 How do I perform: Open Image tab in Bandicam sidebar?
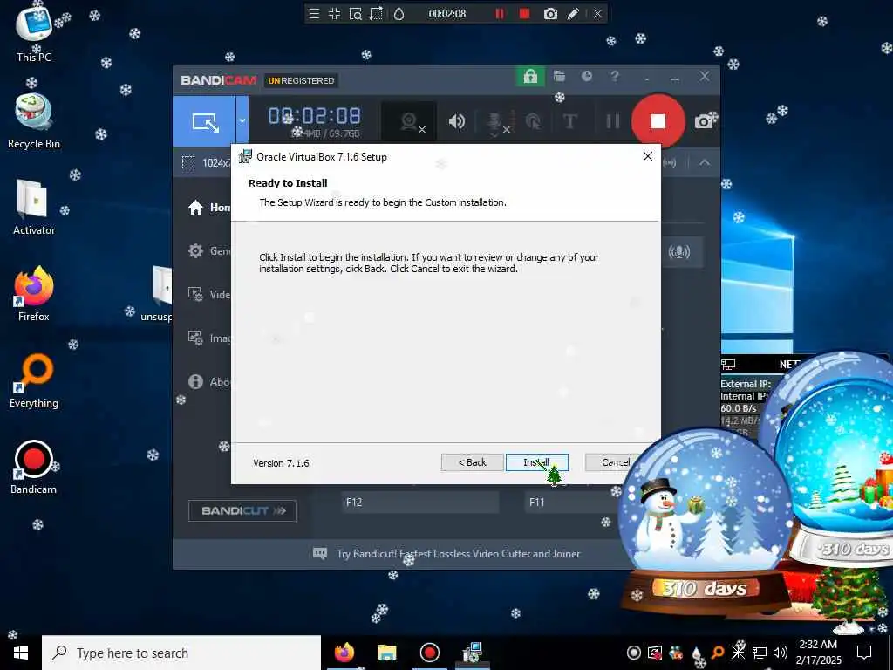(x=208, y=338)
